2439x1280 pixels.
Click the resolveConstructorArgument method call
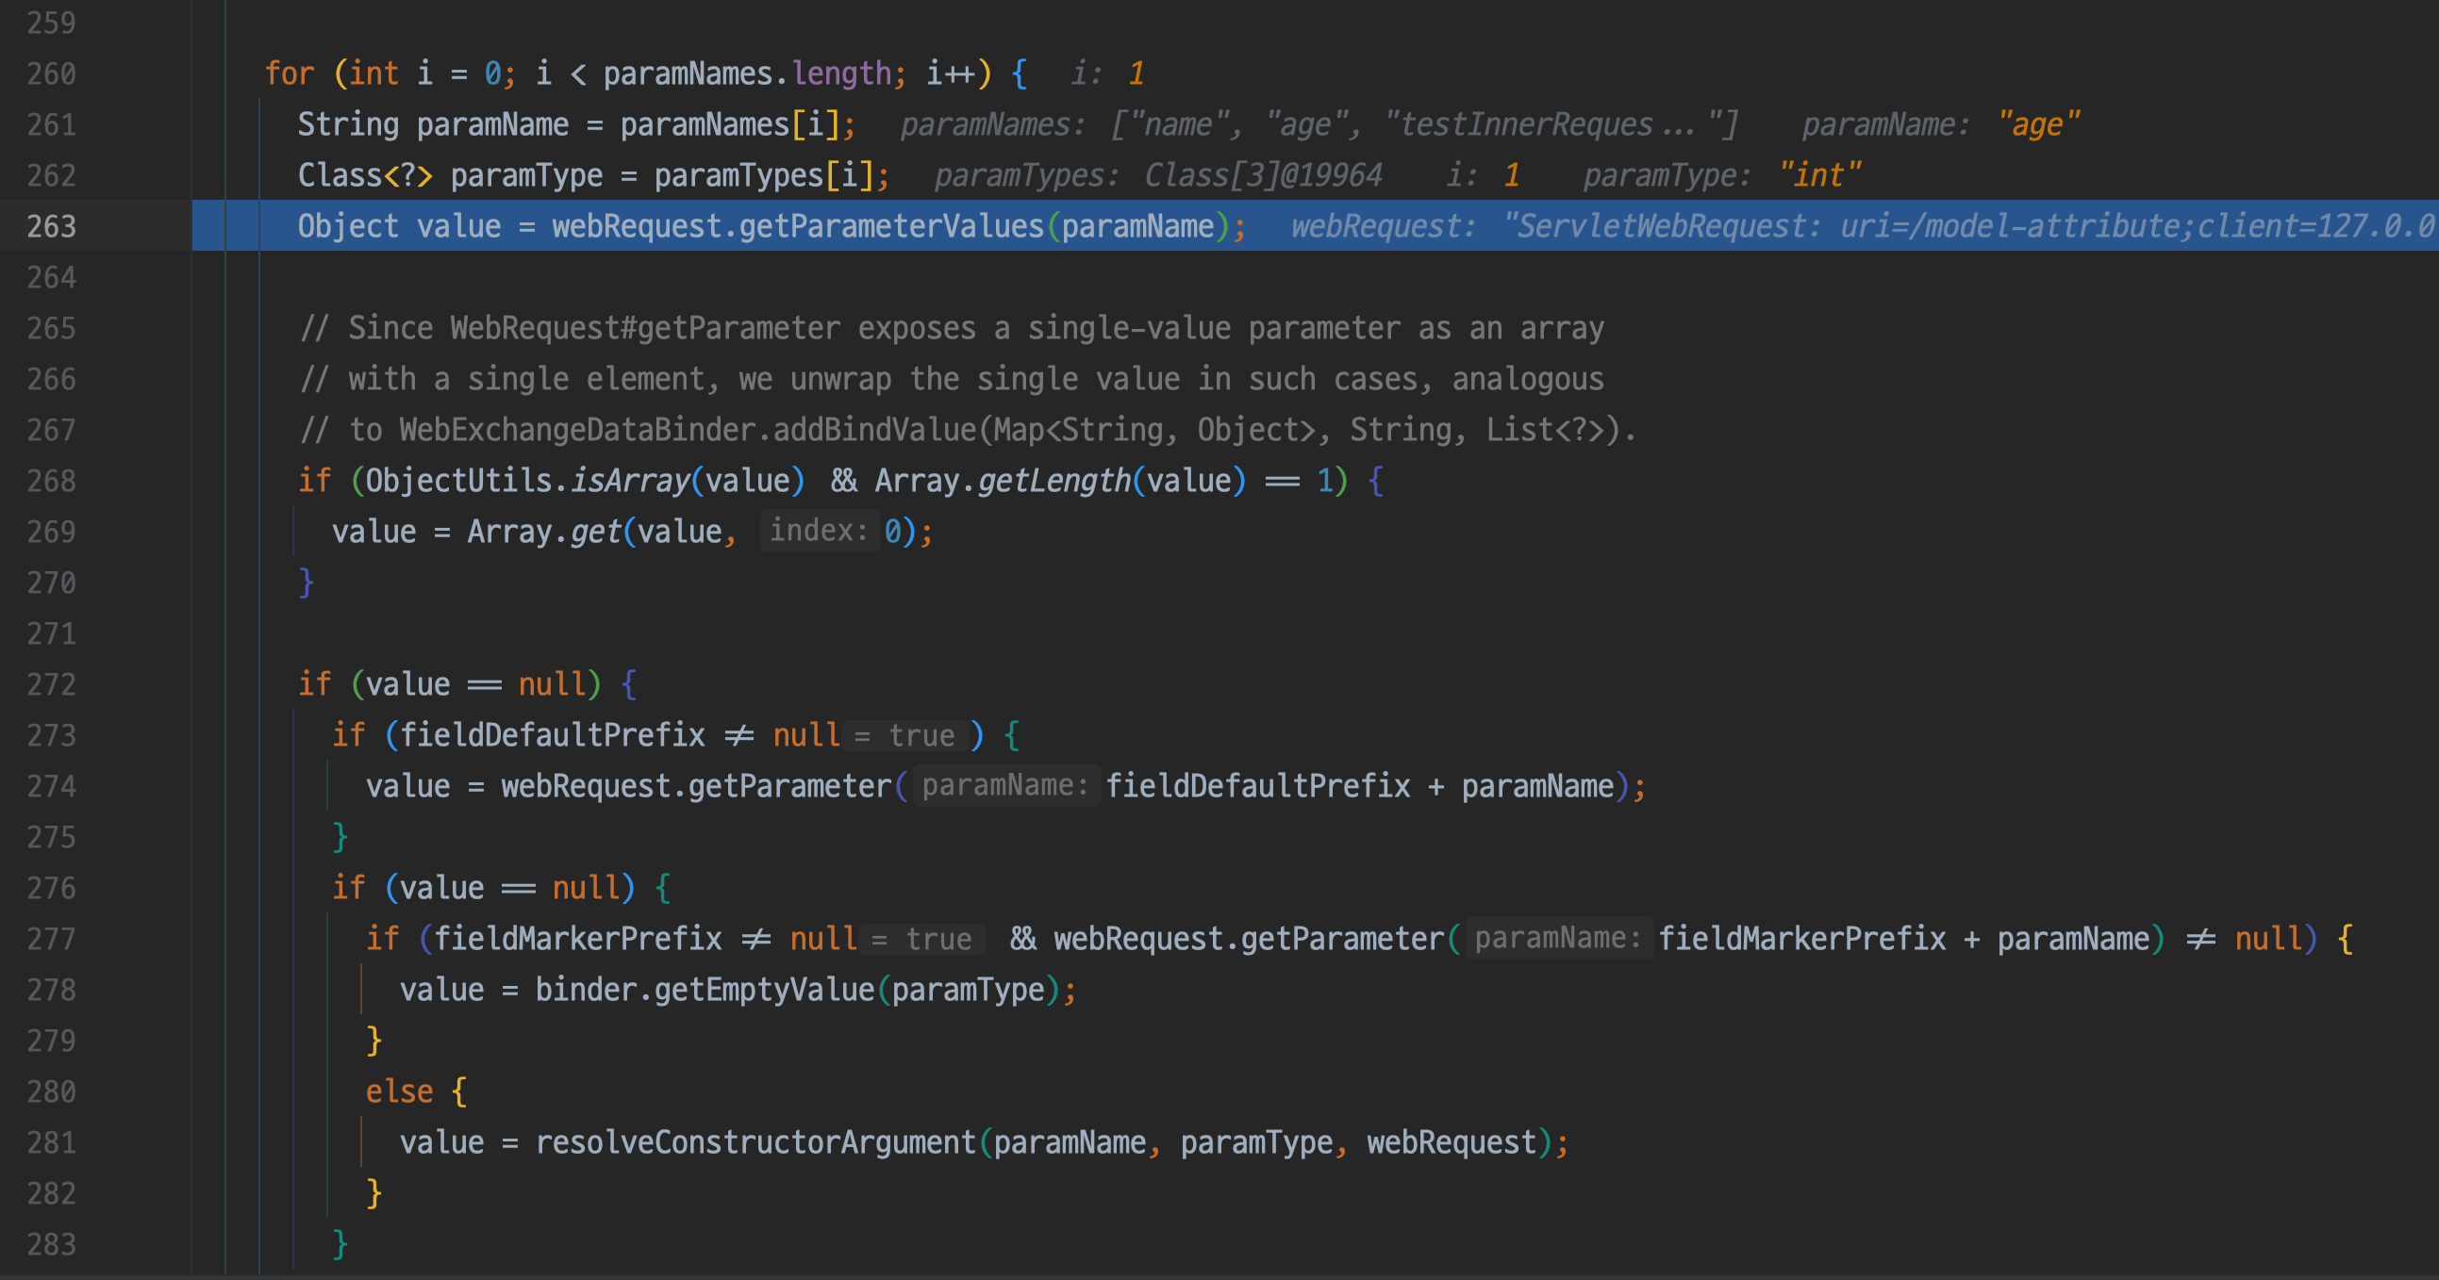pos(755,1142)
